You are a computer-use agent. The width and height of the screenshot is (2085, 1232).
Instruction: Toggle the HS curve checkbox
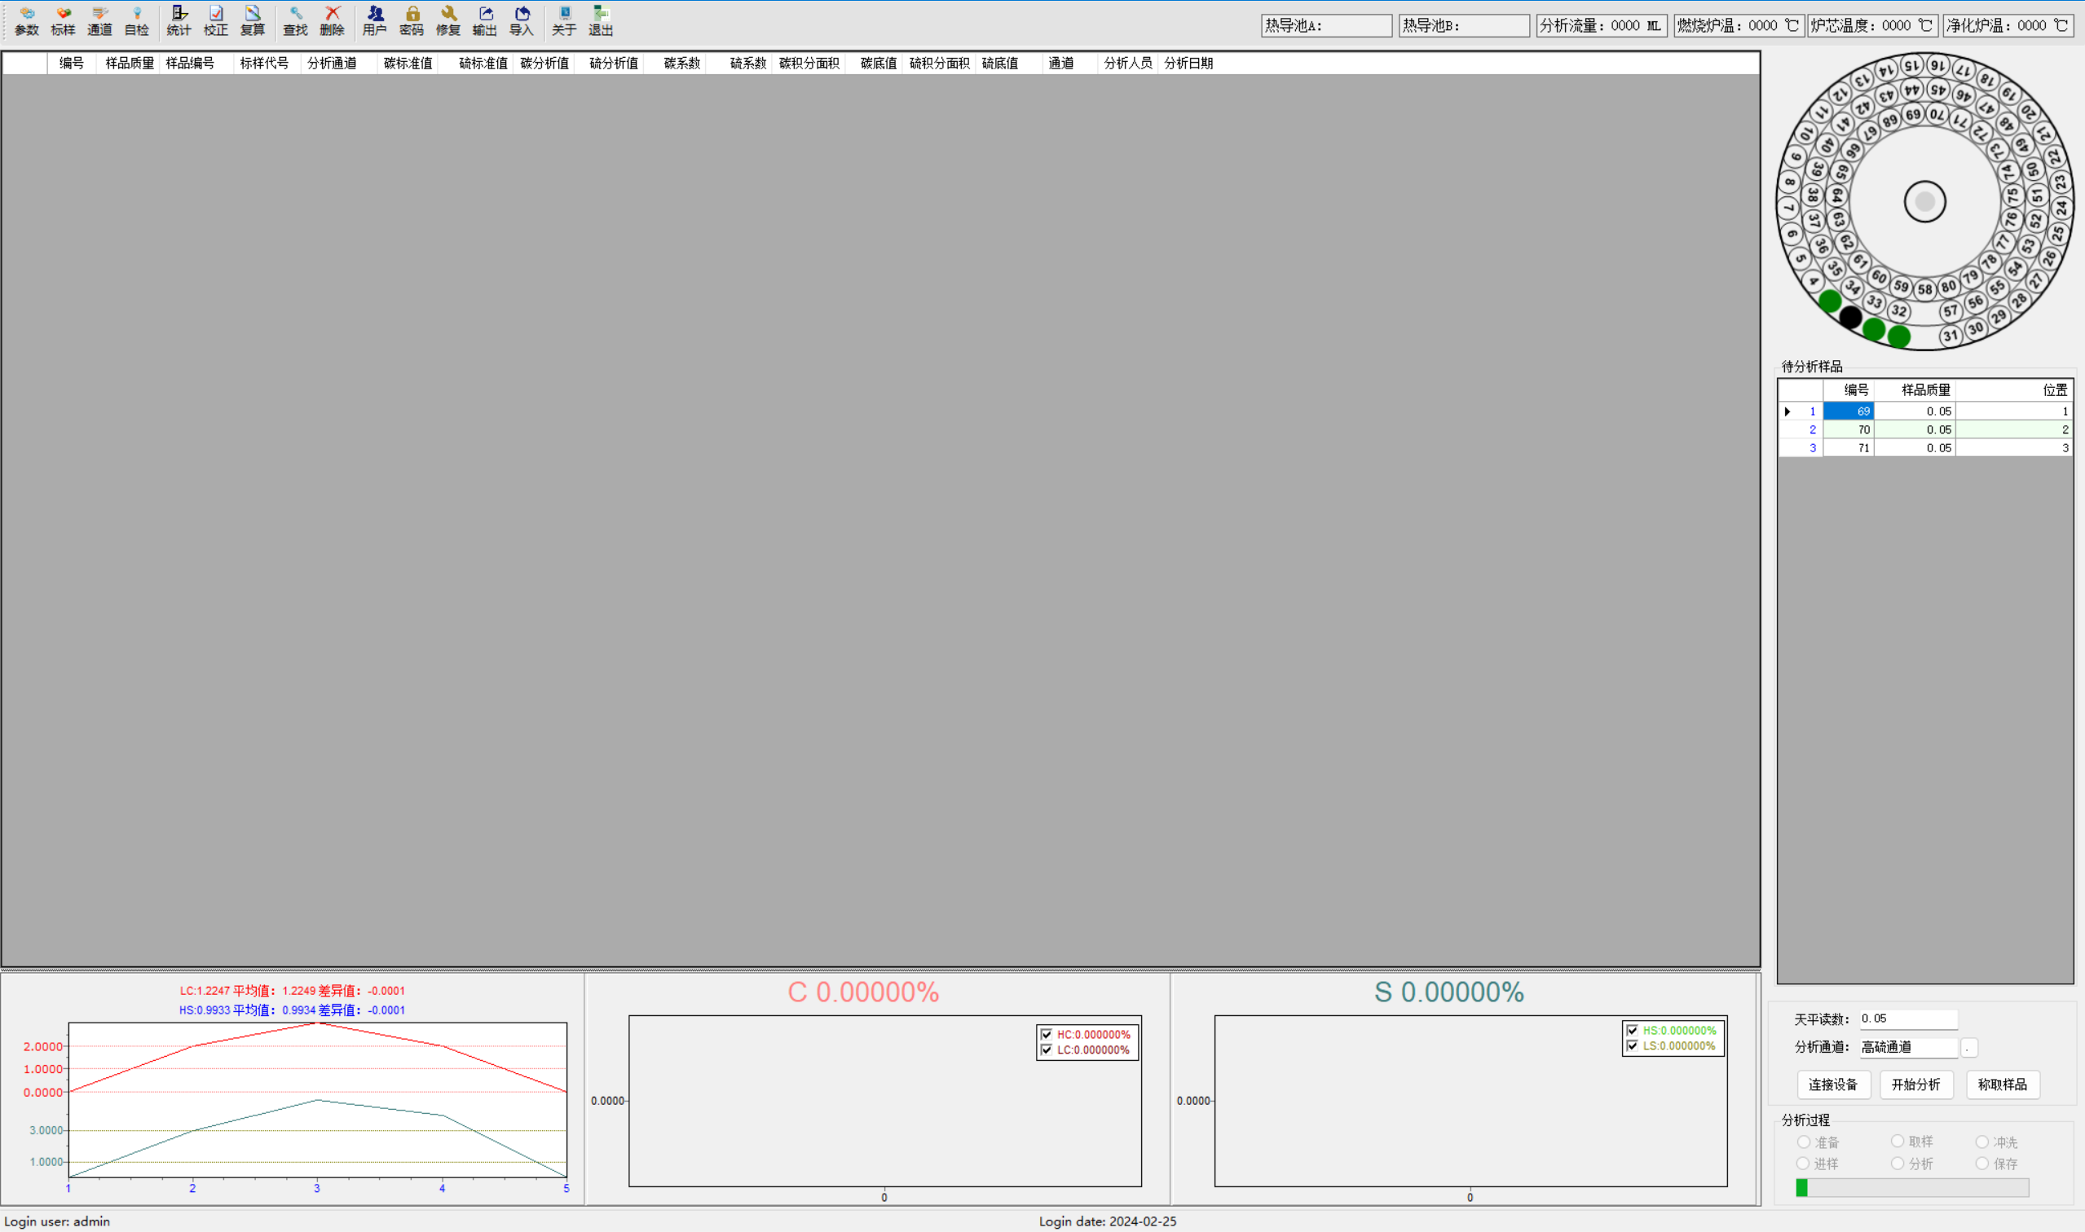1633,1030
